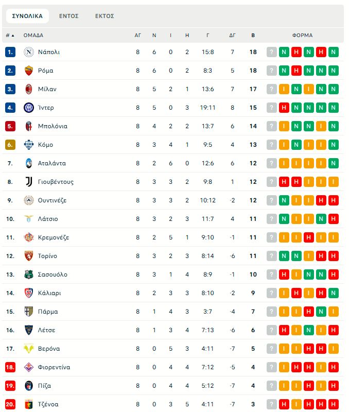Click the Inter club badge
The height and width of the screenshot is (412, 349).
pos(28,108)
